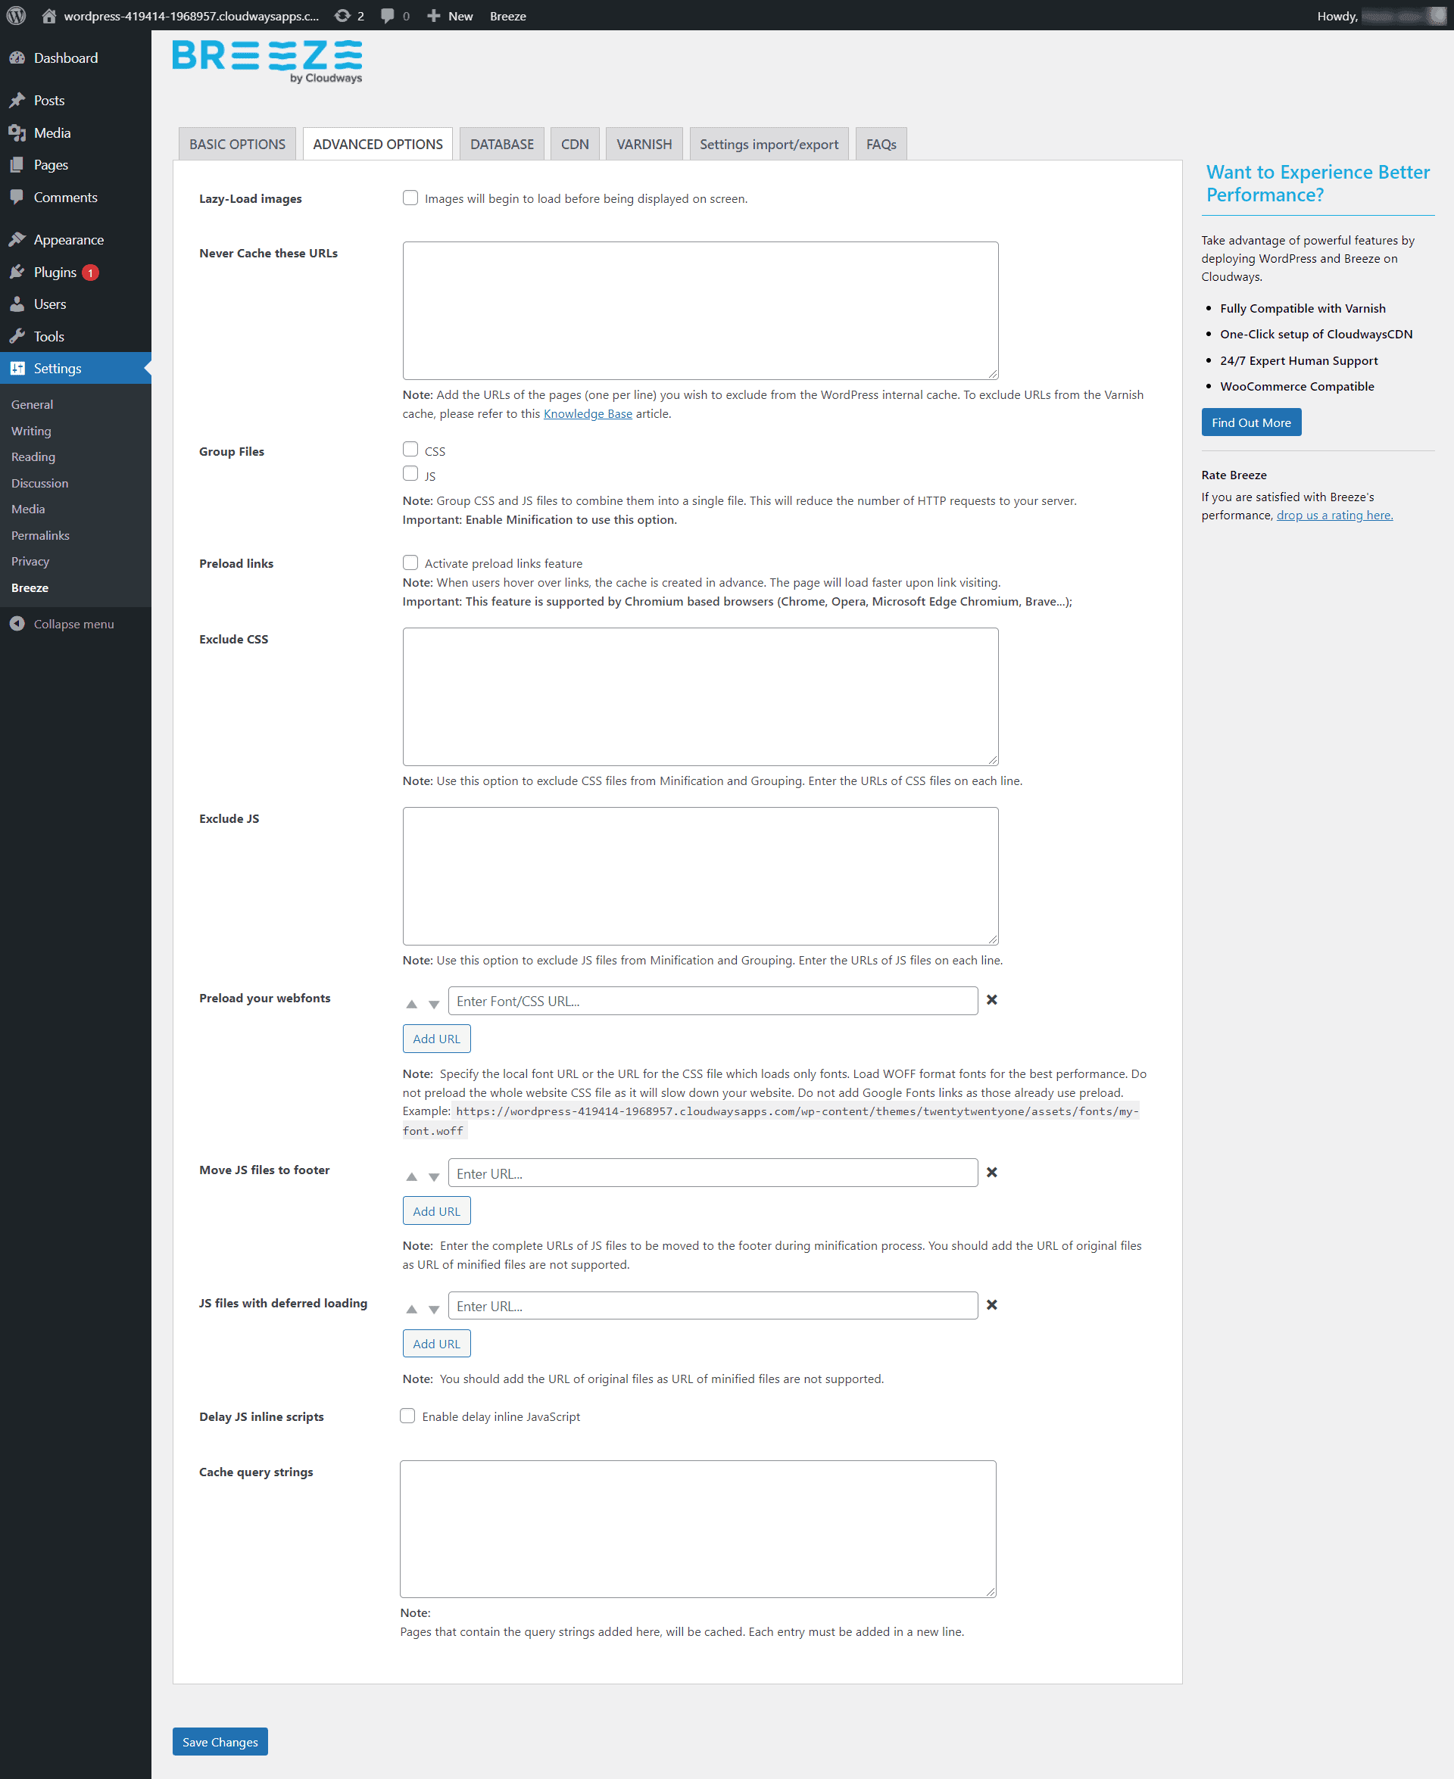Click the Collapse menu arrow icon
This screenshot has height=1779, width=1454.
click(x=17, y=624)
